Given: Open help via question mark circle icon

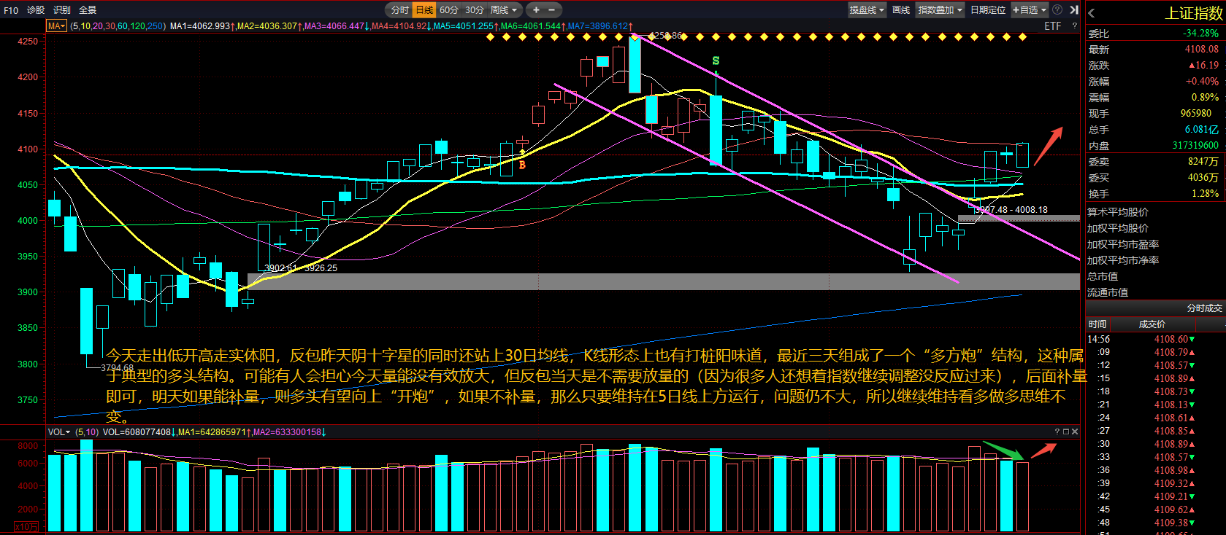Looking at the screenshot, I should click(1057, 9).
